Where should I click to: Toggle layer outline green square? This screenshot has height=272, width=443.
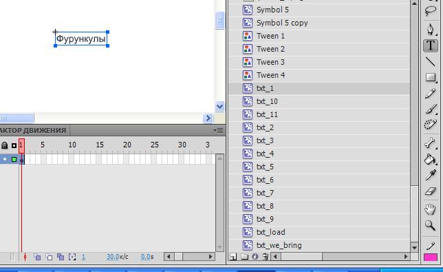[14, 160]
